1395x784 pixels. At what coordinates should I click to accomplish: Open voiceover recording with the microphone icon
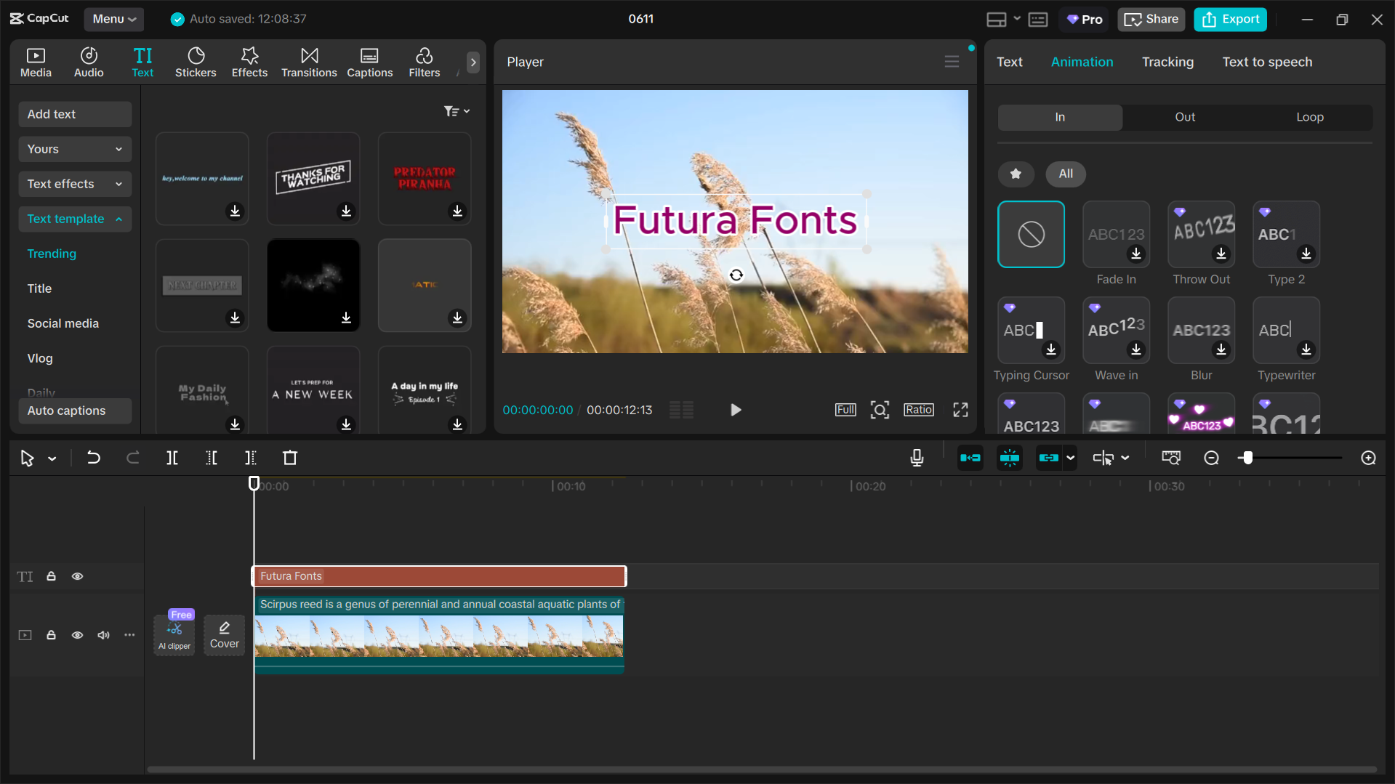[917, 458]
